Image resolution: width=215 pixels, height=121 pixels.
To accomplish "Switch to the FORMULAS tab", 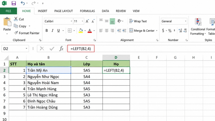I will (87, 11).
